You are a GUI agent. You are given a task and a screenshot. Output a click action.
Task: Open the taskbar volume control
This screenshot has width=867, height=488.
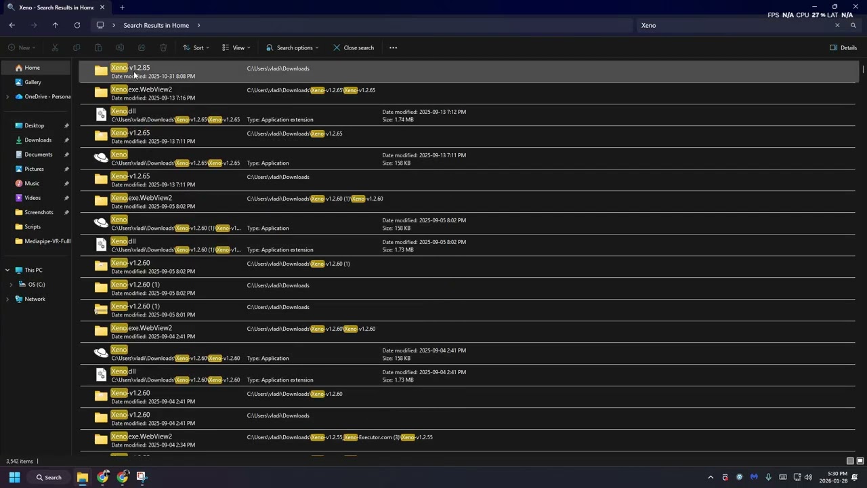click(x=808, y=477)
